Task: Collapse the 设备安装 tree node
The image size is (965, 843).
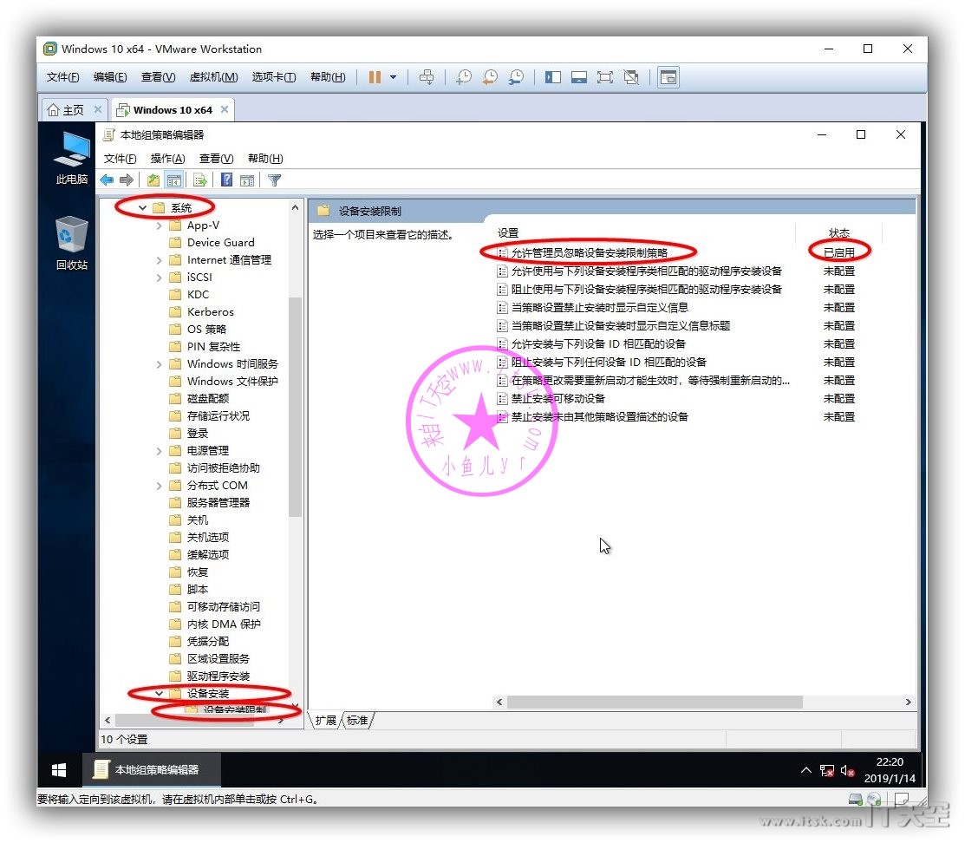Action: point(159,693)
